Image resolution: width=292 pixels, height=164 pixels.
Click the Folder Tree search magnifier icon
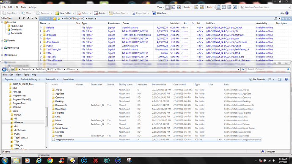[x=19, y=18]
